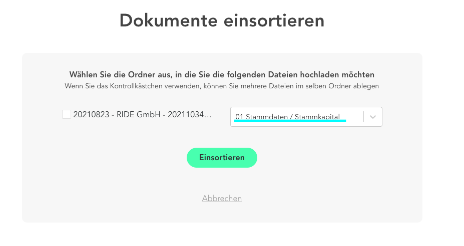Click the Abbrechen link
Viewport: 464px width, 246px height.
pos(222,199)
